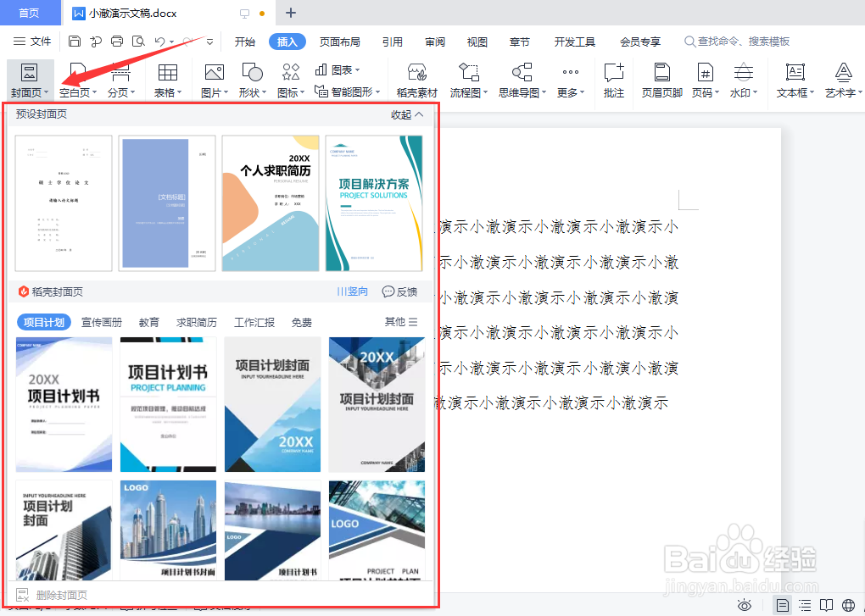This screenshot has width=865, height=616.
Task: Switch to the 页面布局 ribbon tab
Action: pos(340,42)
